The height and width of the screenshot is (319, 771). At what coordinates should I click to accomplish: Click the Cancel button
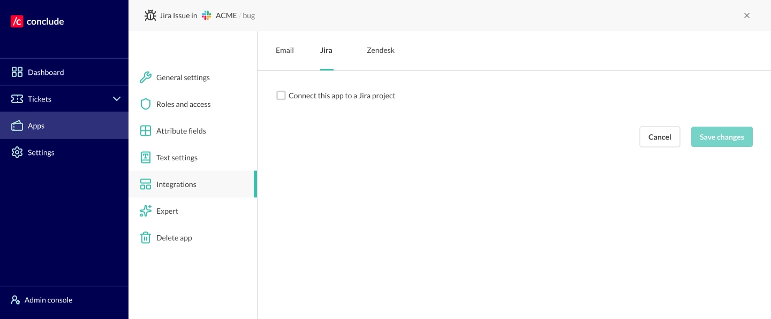pos(660,137)
